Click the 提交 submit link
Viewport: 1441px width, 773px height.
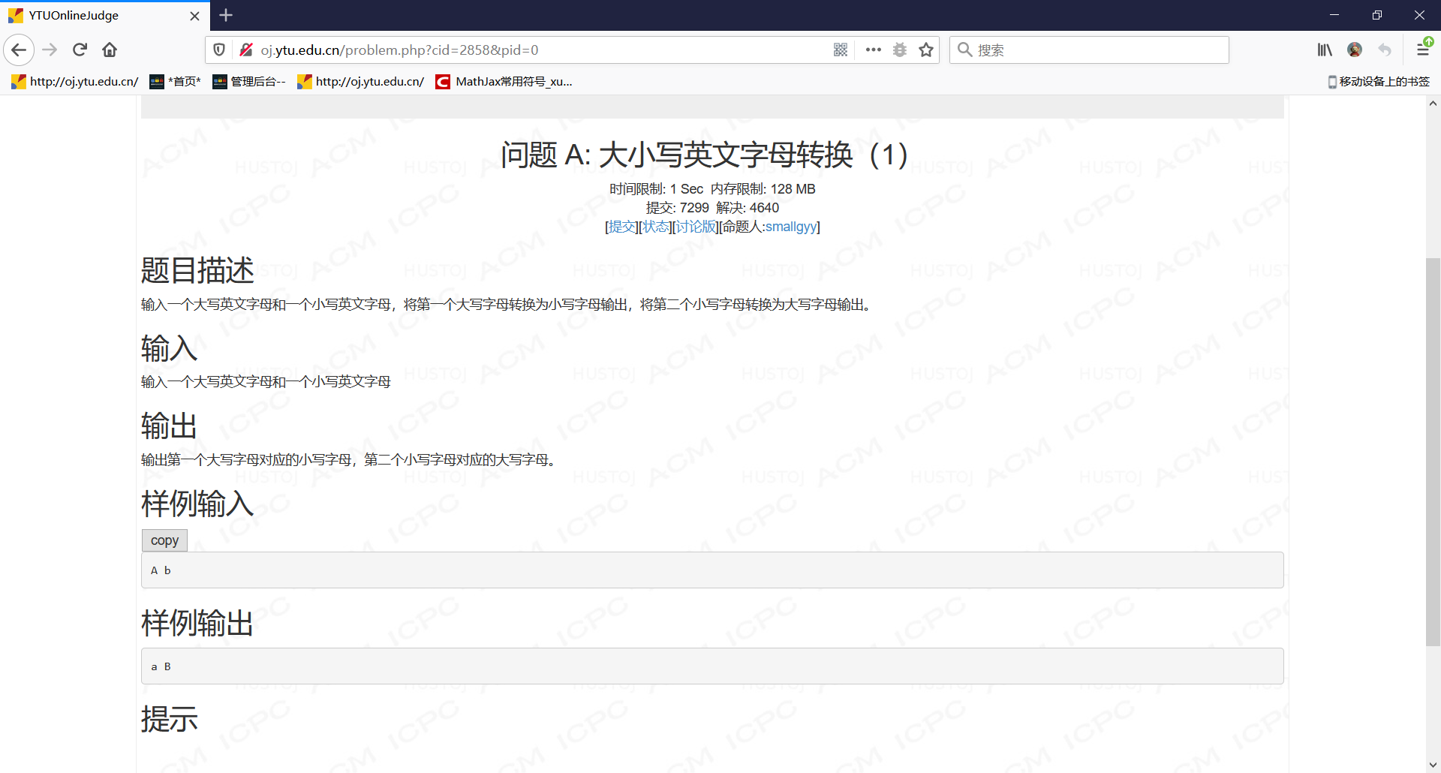622,227
